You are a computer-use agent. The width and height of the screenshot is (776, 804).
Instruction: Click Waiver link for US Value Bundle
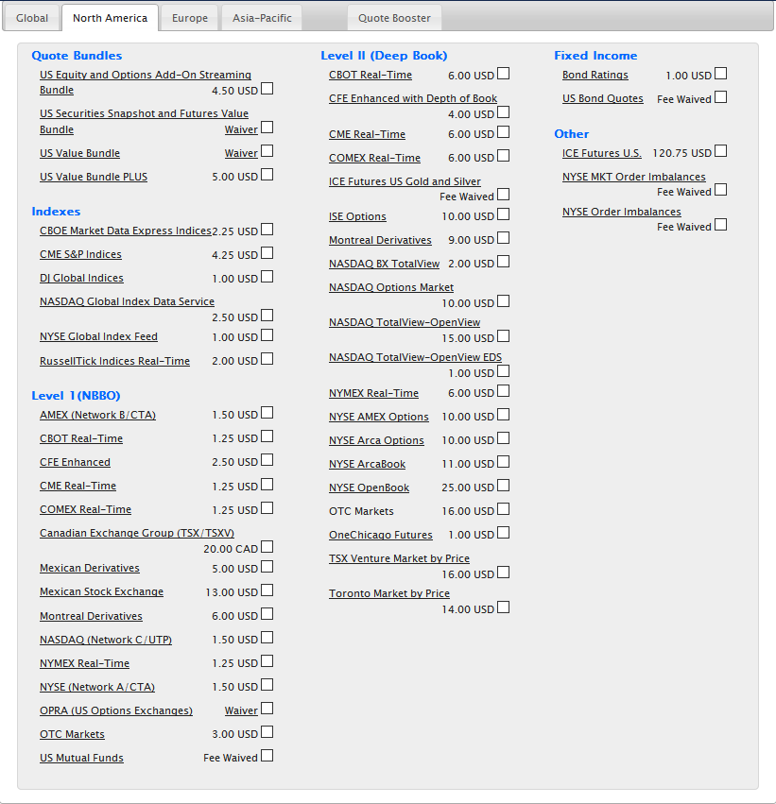pos(241,153)
